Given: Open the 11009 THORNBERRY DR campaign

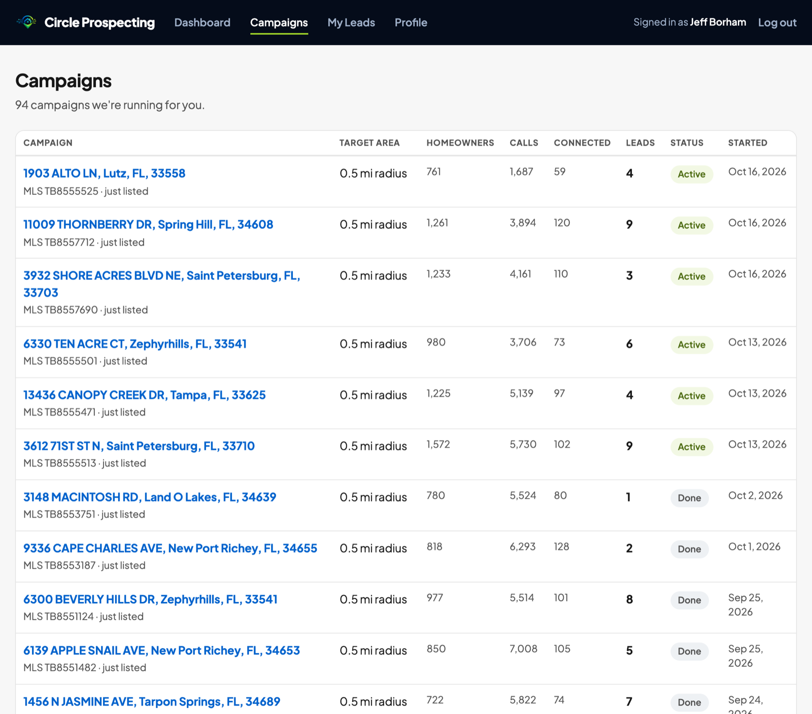Looking at the screenshot, I should [x=148, y=224].
